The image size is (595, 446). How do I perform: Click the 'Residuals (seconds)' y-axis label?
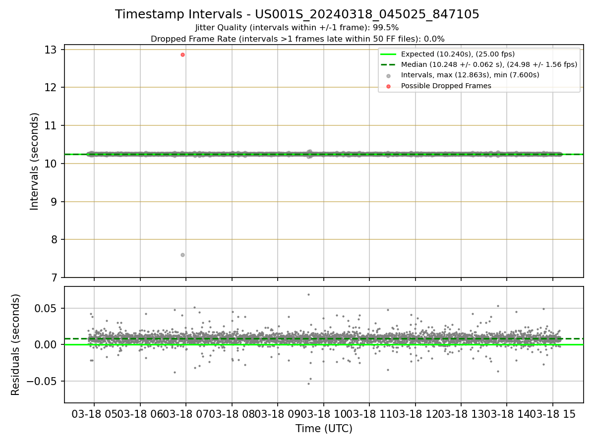click(x=16, y=344)
